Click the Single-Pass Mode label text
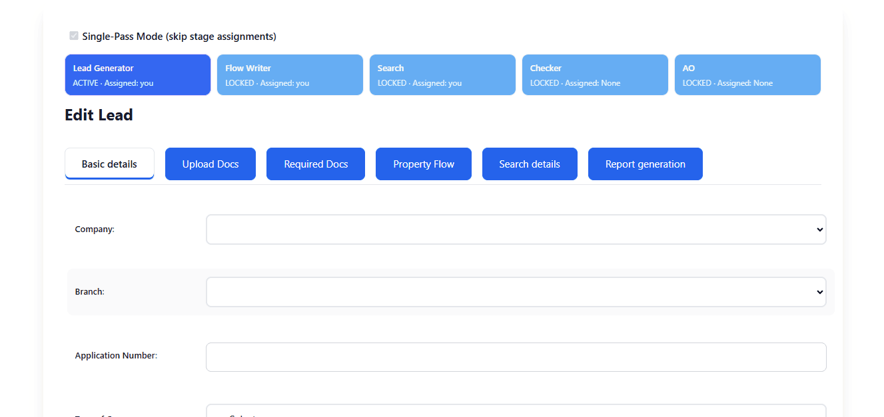The image size is (884, 417). [x=179, y=36]
